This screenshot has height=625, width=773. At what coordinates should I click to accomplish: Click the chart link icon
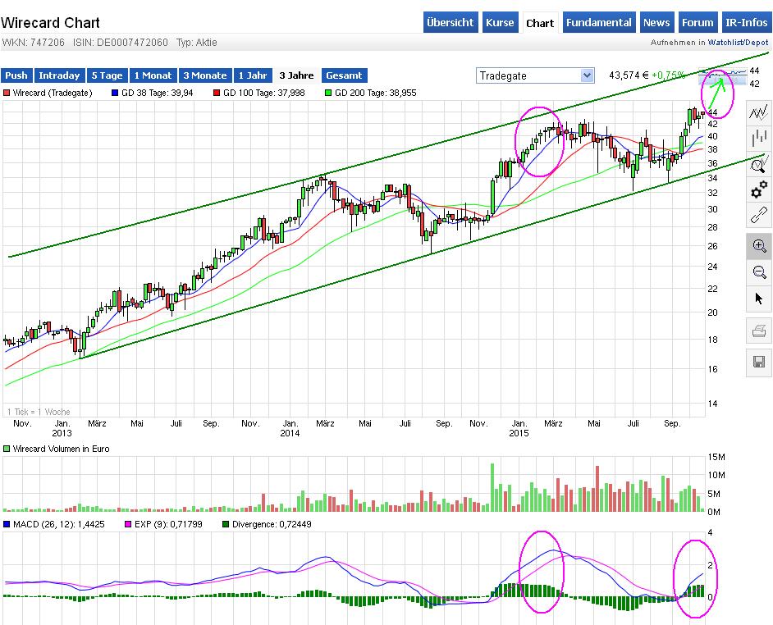tap(759, 216)
